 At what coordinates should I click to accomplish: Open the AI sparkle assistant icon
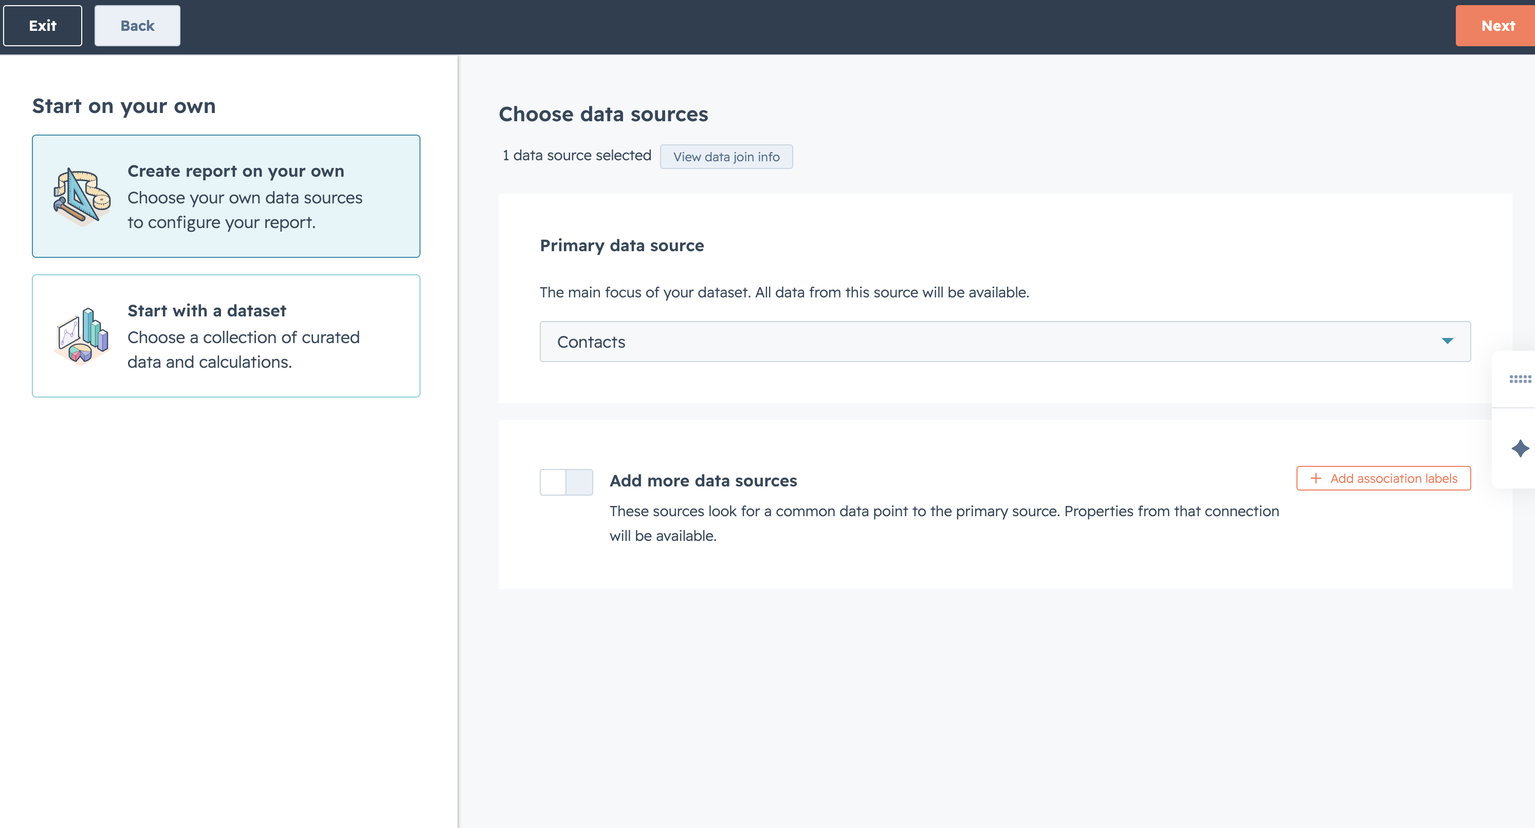[x=1520, y=448]
